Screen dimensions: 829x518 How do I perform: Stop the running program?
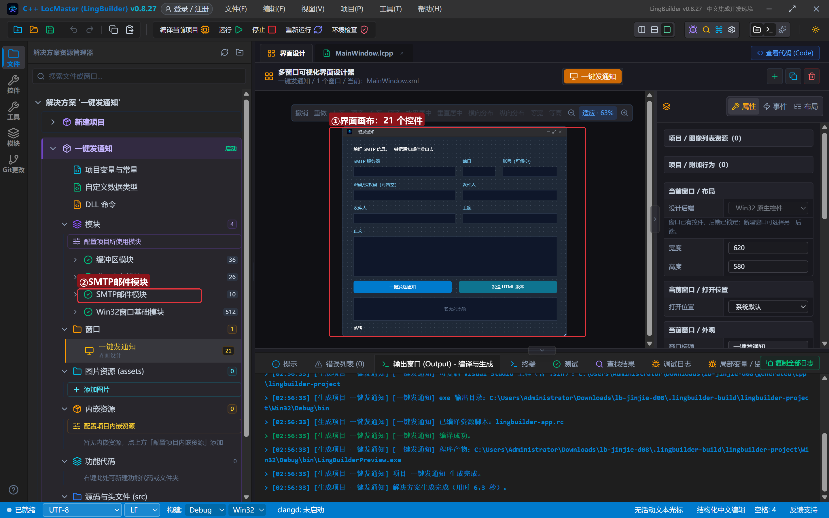point(264,30)
